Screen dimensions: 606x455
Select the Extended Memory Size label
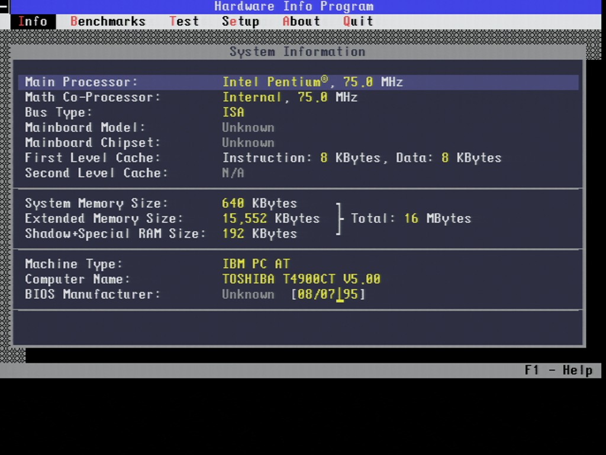coord(104,218)
